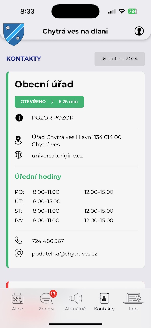151x328 pixels.
Task: Open Zprávy messages with 17 badge
Action: pyautogui.click(x=47, y=301)
